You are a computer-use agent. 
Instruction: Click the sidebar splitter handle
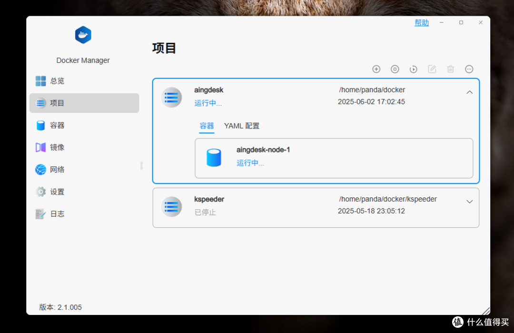(142, 166)
